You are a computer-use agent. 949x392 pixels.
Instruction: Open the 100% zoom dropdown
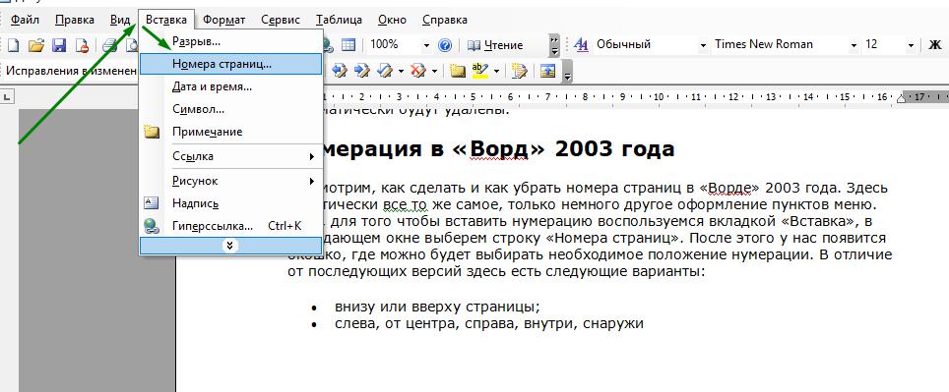pyautogui.click(x=426, y=45)
